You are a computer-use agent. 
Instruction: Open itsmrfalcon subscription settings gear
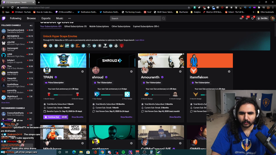[x=229, y=71]
